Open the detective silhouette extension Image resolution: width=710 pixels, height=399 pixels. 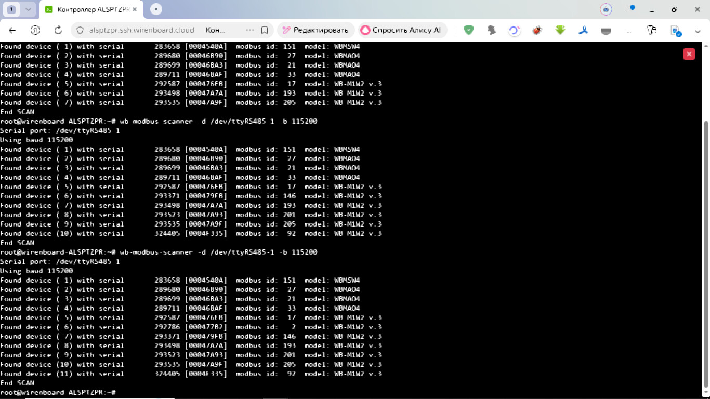(x=491, y=30)
